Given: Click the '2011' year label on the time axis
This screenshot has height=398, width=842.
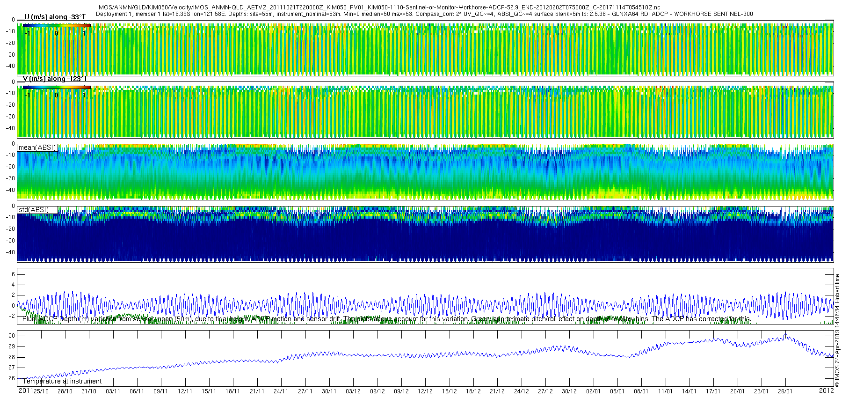Looking at the screenshot, I should pyautogui.click(x=26, y=391).
